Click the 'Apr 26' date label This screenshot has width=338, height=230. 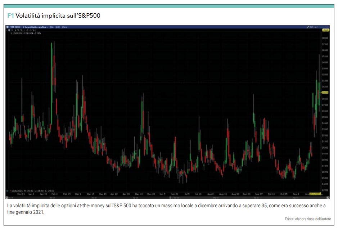(126, 194)
